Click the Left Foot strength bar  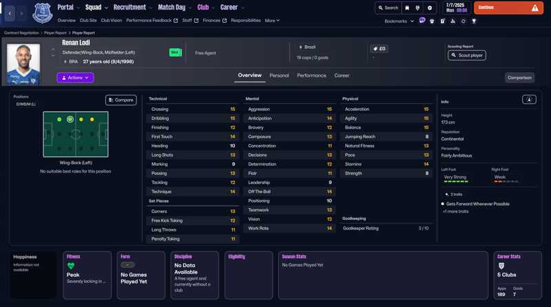click(x=456, y=182)
